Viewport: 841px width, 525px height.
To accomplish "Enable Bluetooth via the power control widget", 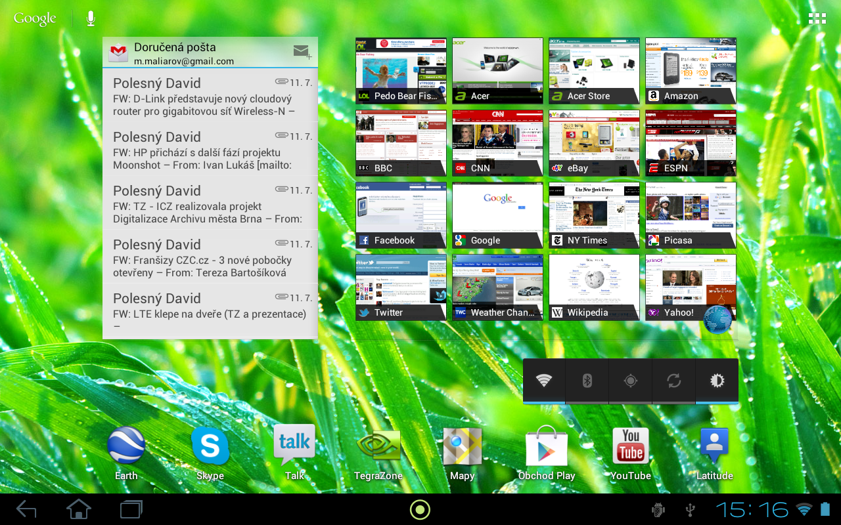I will [587, 381].
